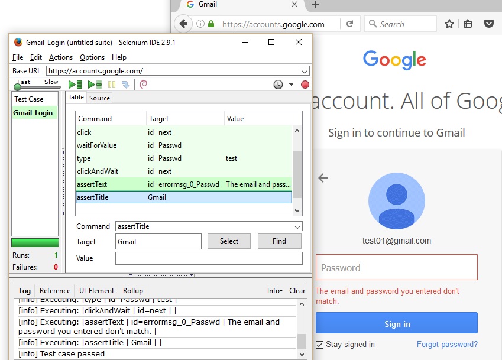Show bookmarks using the list icon

click(x=468, y=24)
